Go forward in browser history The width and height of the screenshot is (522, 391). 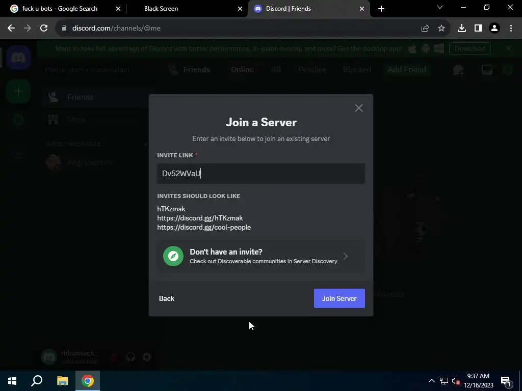click(28, 29)
